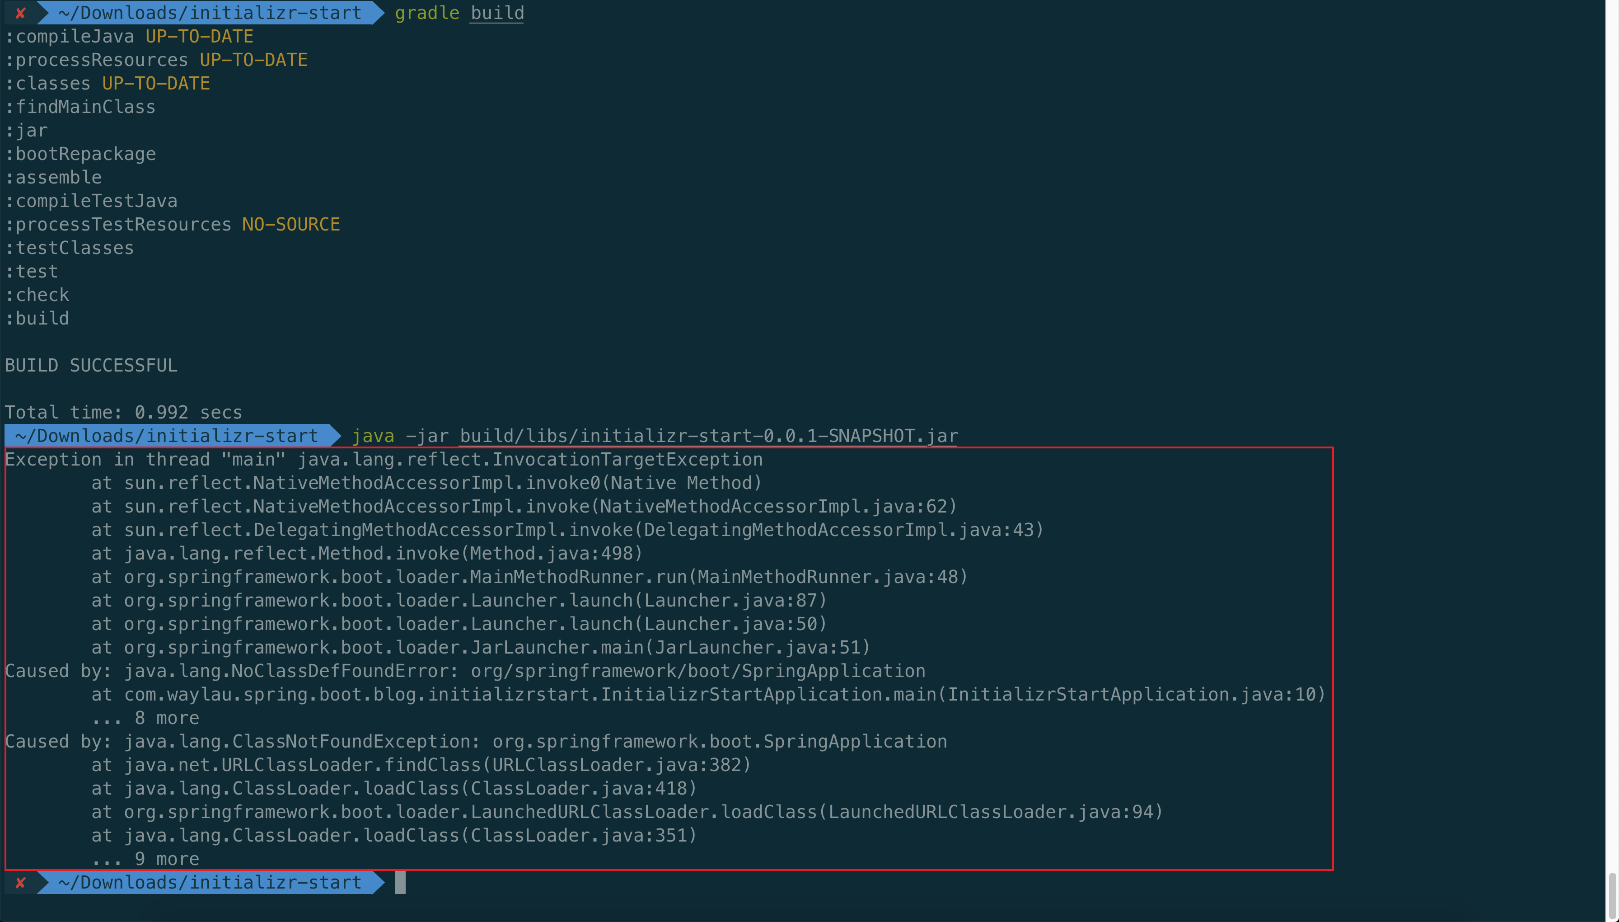Image resolution: width=1619 pixels, height=922 pixels.
Task: Click ':processResources UP-TO-DATE' line
Action: pos(156,60)
